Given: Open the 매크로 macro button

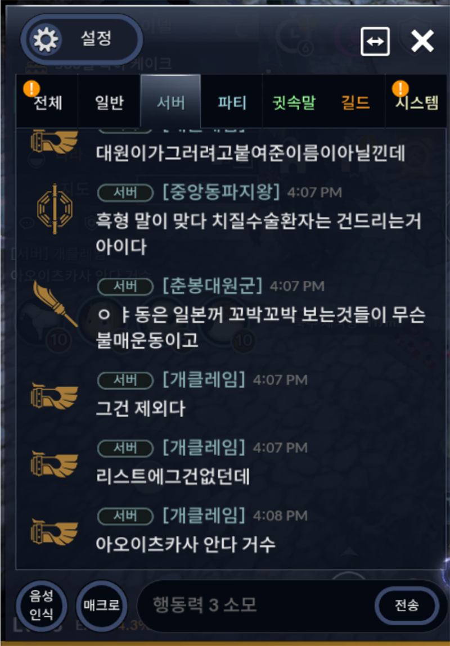Looking at the screenshot, I should [101, 605].
